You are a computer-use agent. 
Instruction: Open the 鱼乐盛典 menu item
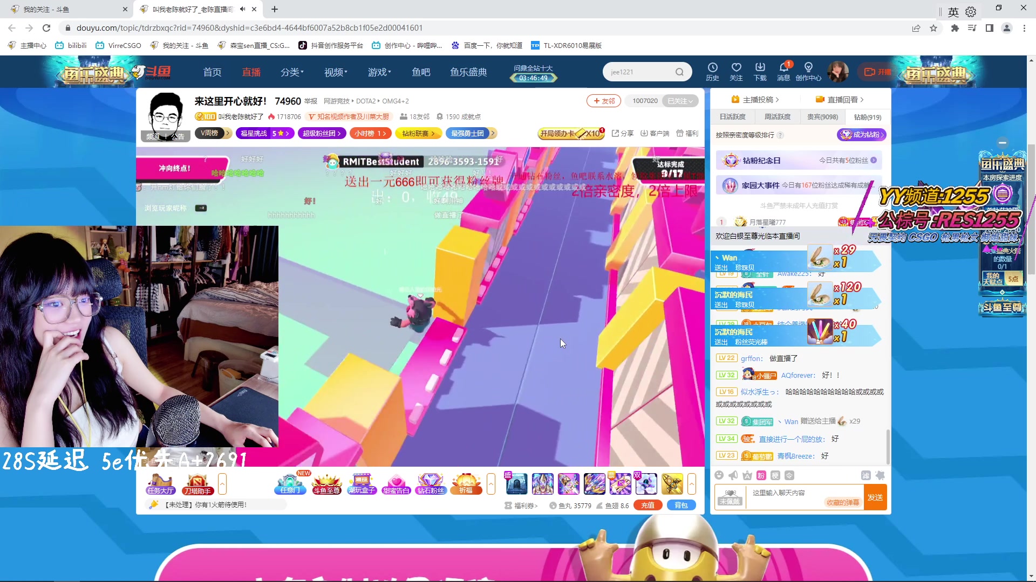[x=468, y=72]
